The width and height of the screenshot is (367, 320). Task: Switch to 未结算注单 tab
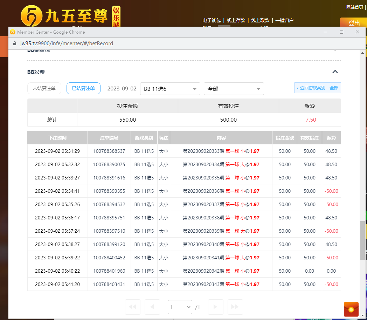pyautogui.click(x=44, y=88)
